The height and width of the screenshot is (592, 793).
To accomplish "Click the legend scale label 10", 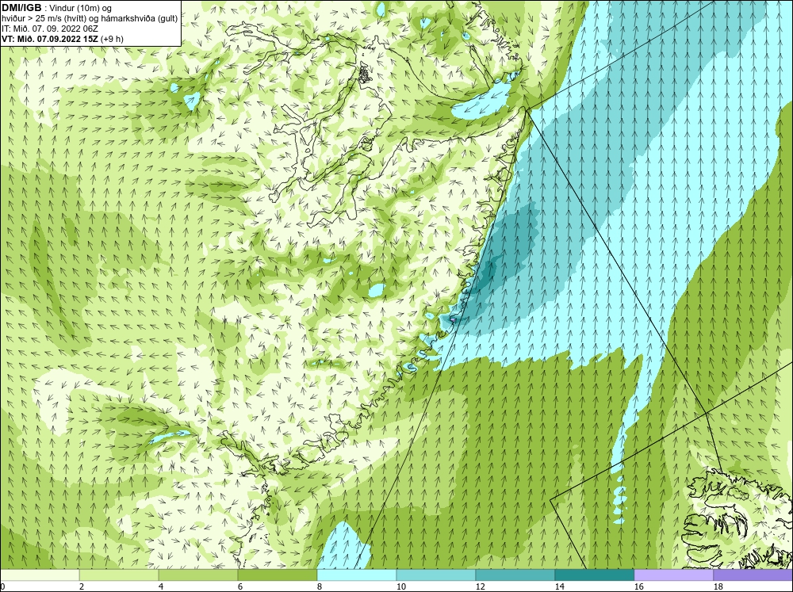I will pyautogui.click(x=400, y=586).
